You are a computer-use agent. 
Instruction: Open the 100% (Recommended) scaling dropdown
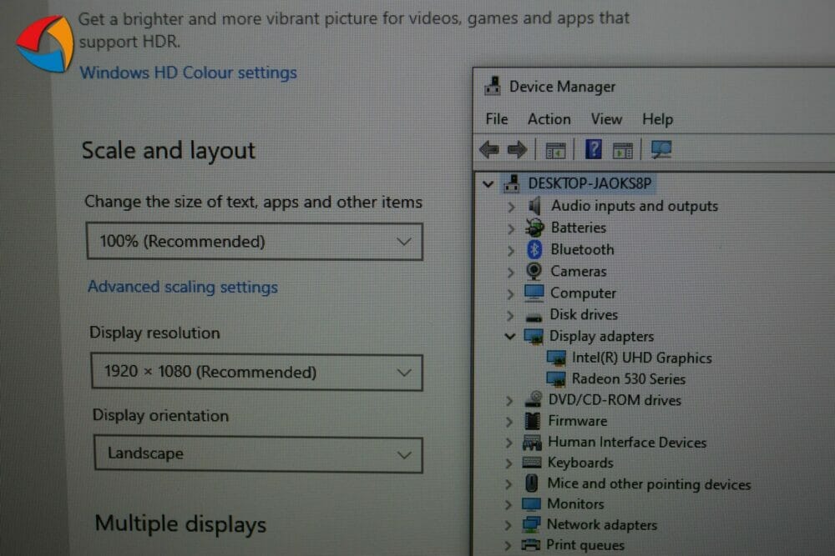pyautogui.click(x=255, y=242)
